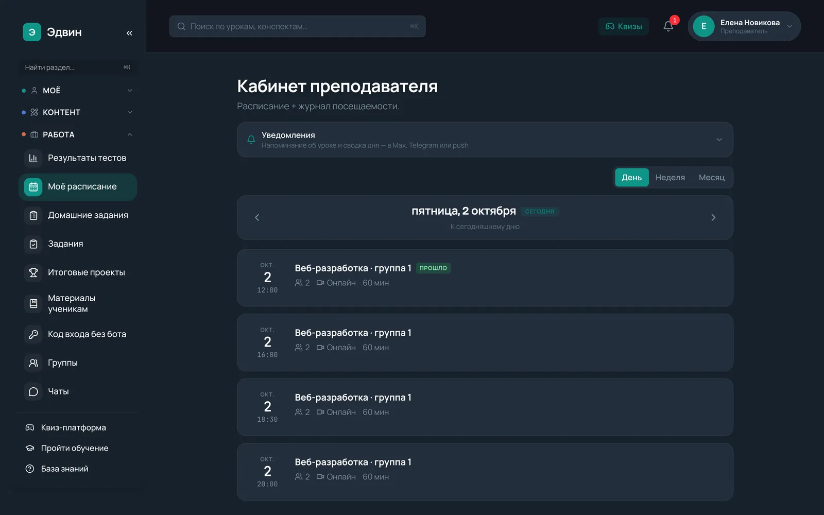
Task: Click Пройти обучение graduation cap icon
Action: pos(30,448)
